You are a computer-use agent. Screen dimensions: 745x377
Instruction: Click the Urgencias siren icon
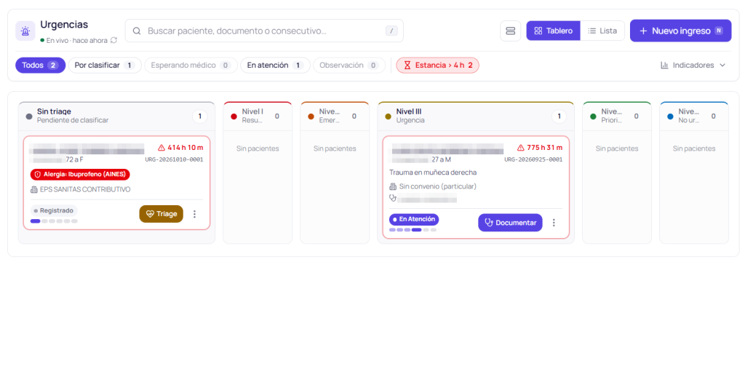tap(25, 31)
